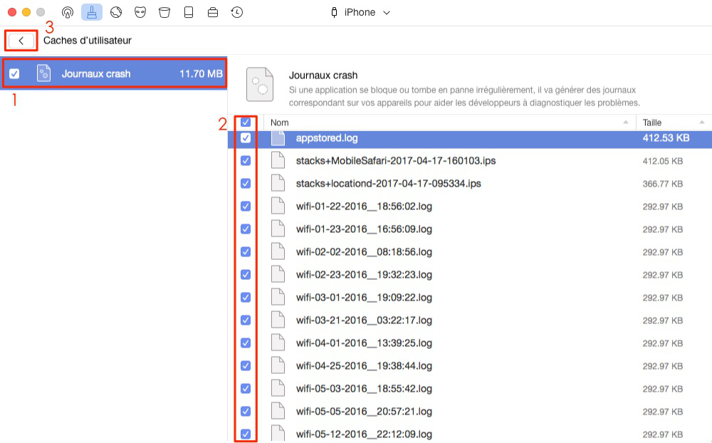Click file icon of wifi-05-05-2016 log
The height and width of the screenshot is (443, 712).
pyautogui.click(x=278, y=411)
